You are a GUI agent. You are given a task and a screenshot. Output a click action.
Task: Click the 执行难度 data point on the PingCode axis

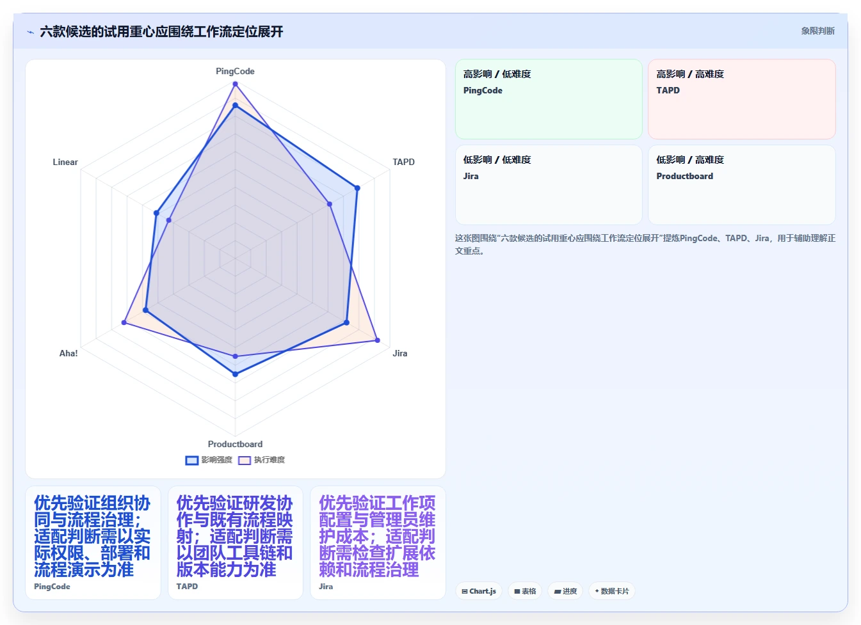(235, 83)
